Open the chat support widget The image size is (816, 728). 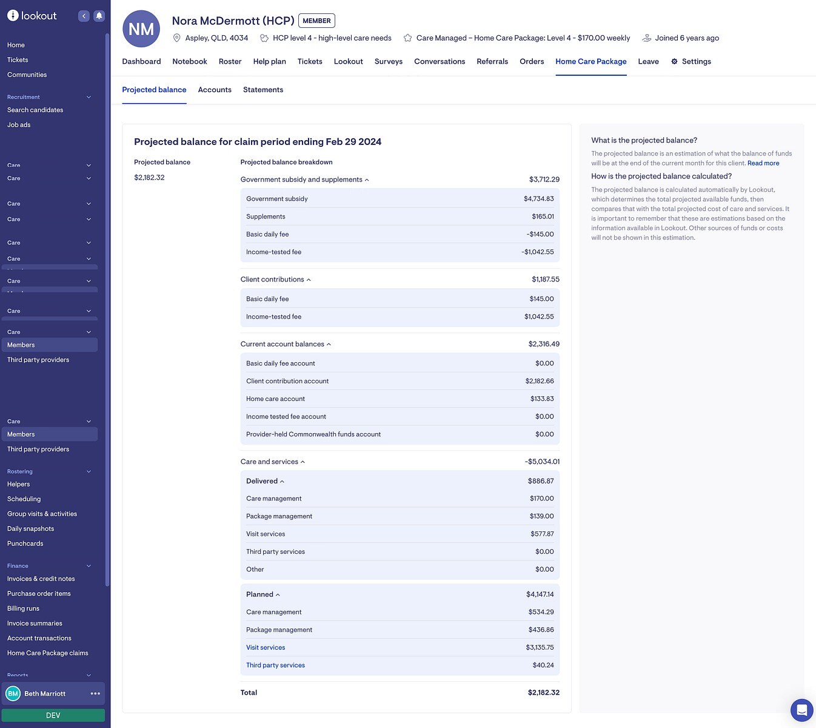click(x=801, y=710)
